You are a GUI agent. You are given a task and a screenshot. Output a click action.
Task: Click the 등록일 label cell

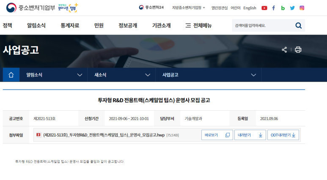pos(242,119)
